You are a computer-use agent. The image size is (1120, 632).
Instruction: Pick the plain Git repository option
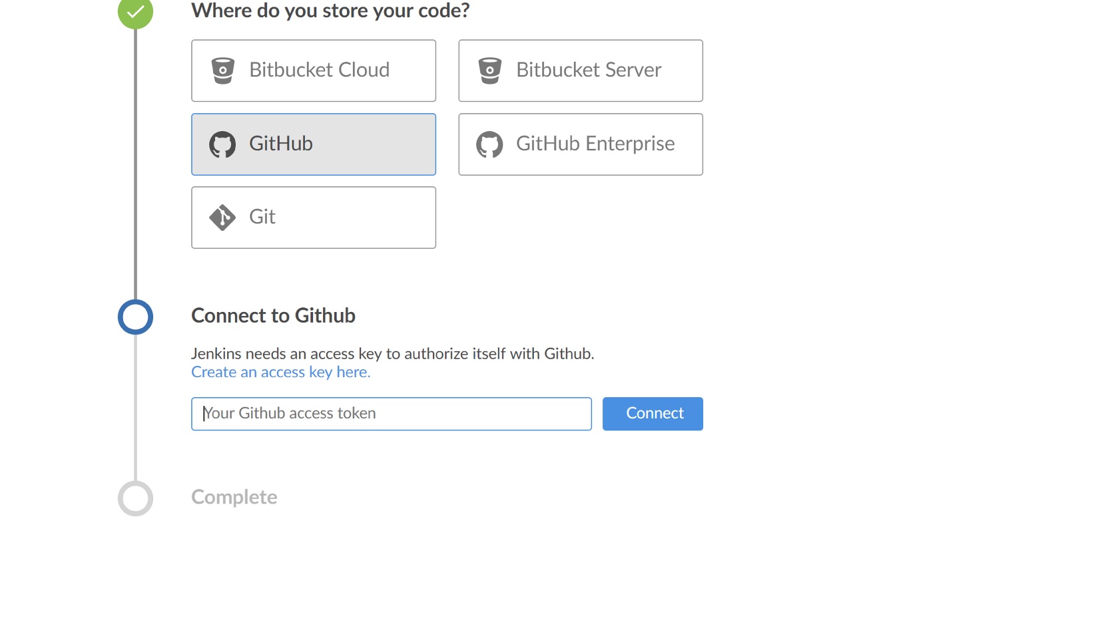pyautogui.click(x=314, y=218)
